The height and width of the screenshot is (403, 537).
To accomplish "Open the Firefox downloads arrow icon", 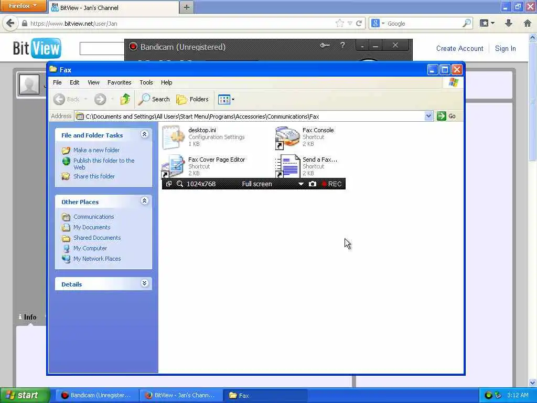I will [x=509, y=23].
